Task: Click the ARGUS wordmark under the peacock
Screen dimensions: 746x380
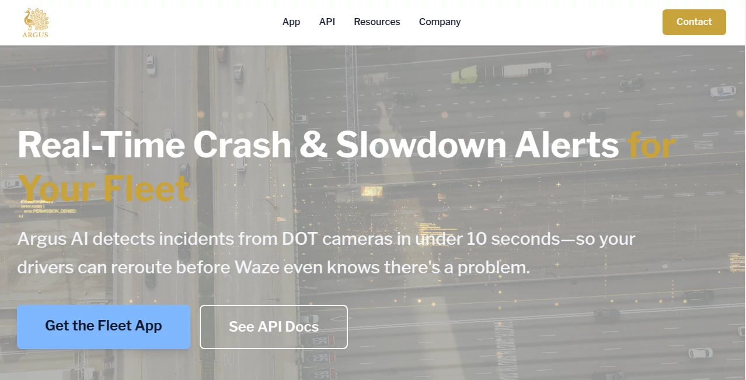Action: pyautogui.click(x=36, y=35)
